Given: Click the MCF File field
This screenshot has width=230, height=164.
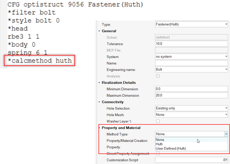Looking at the screenshot, I should click(x=191, y=50).
